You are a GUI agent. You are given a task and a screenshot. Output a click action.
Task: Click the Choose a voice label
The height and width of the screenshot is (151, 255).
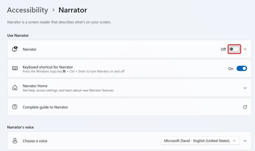coord(35,141)
